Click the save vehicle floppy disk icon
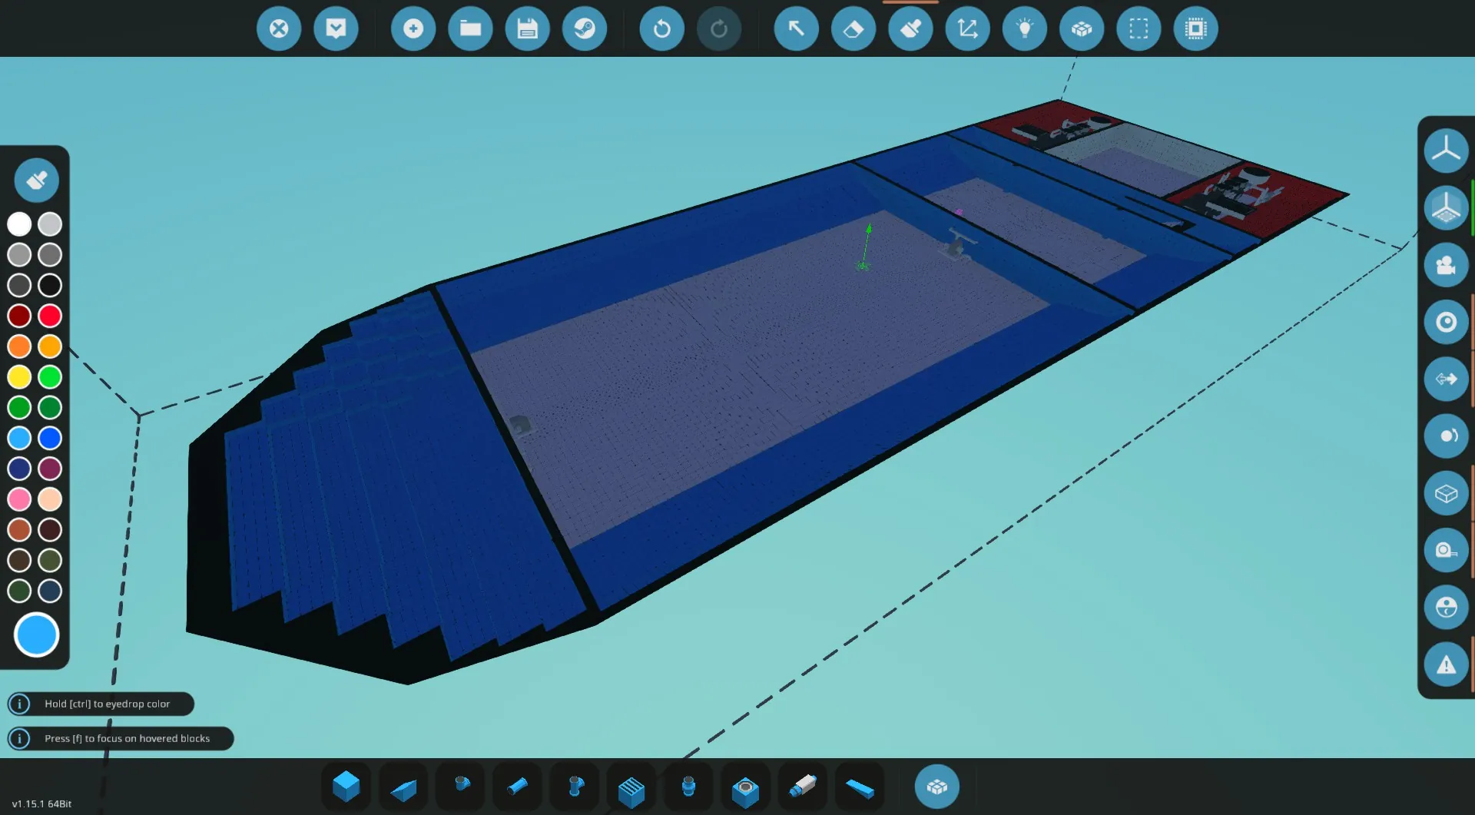The width and height of the screenshot is (1475, 815). (x=527, y=29)
